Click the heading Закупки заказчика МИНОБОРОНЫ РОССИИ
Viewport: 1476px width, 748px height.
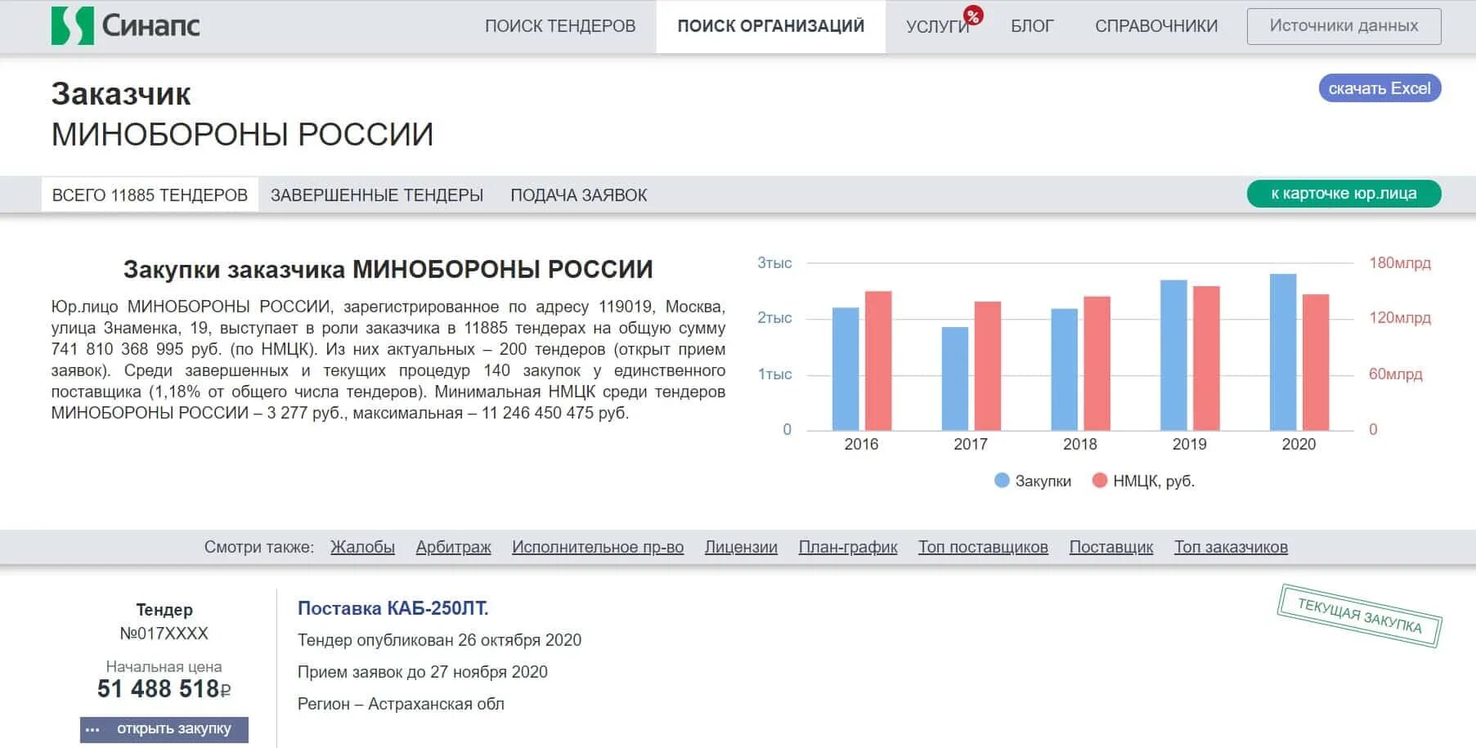pyautogui.click(x=388, y=269)
